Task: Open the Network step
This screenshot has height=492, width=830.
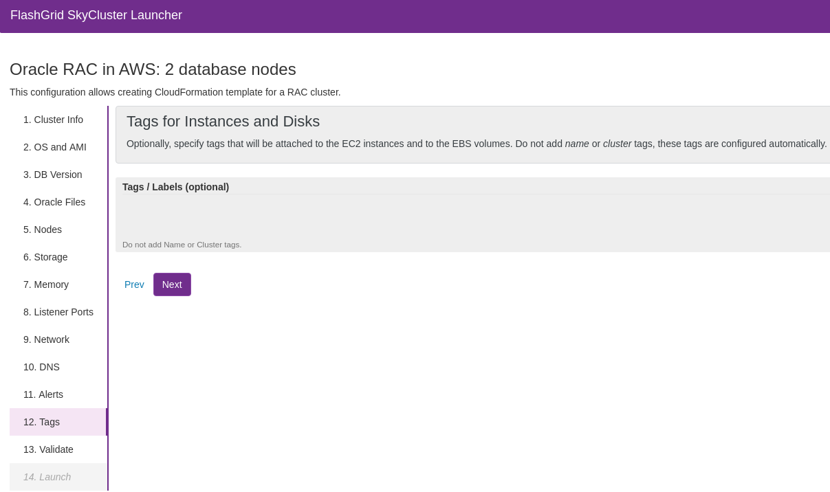Action: (x=46, y=339)
